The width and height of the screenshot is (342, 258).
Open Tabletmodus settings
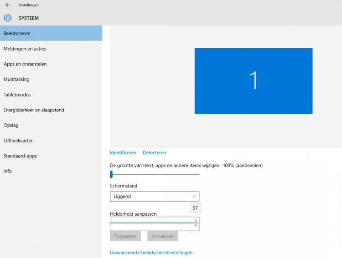[17, 95]
